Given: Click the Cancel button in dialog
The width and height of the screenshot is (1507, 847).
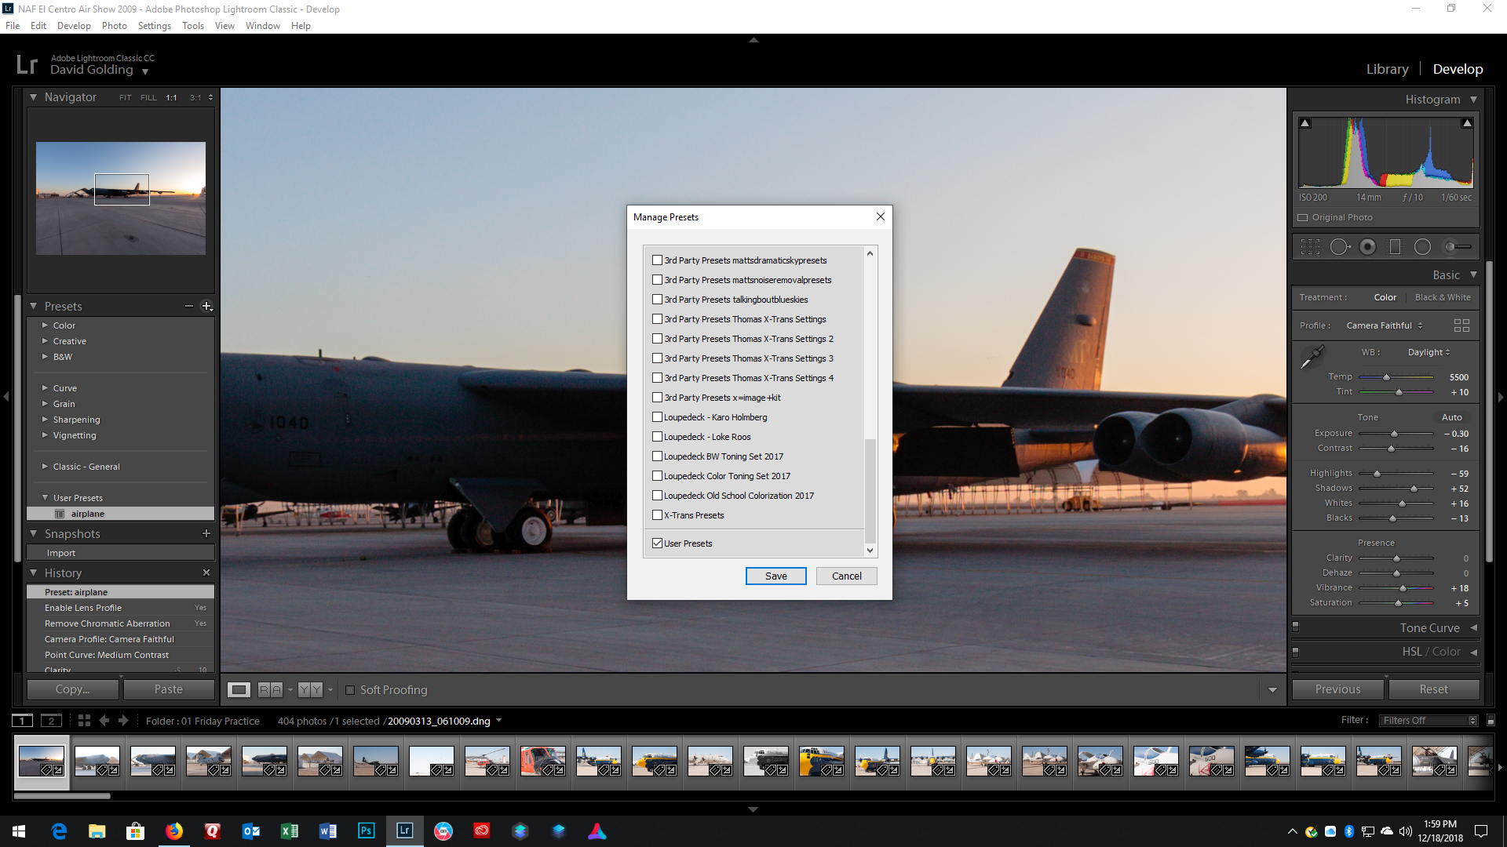Looking at the screenshot, I should (846, 576).
